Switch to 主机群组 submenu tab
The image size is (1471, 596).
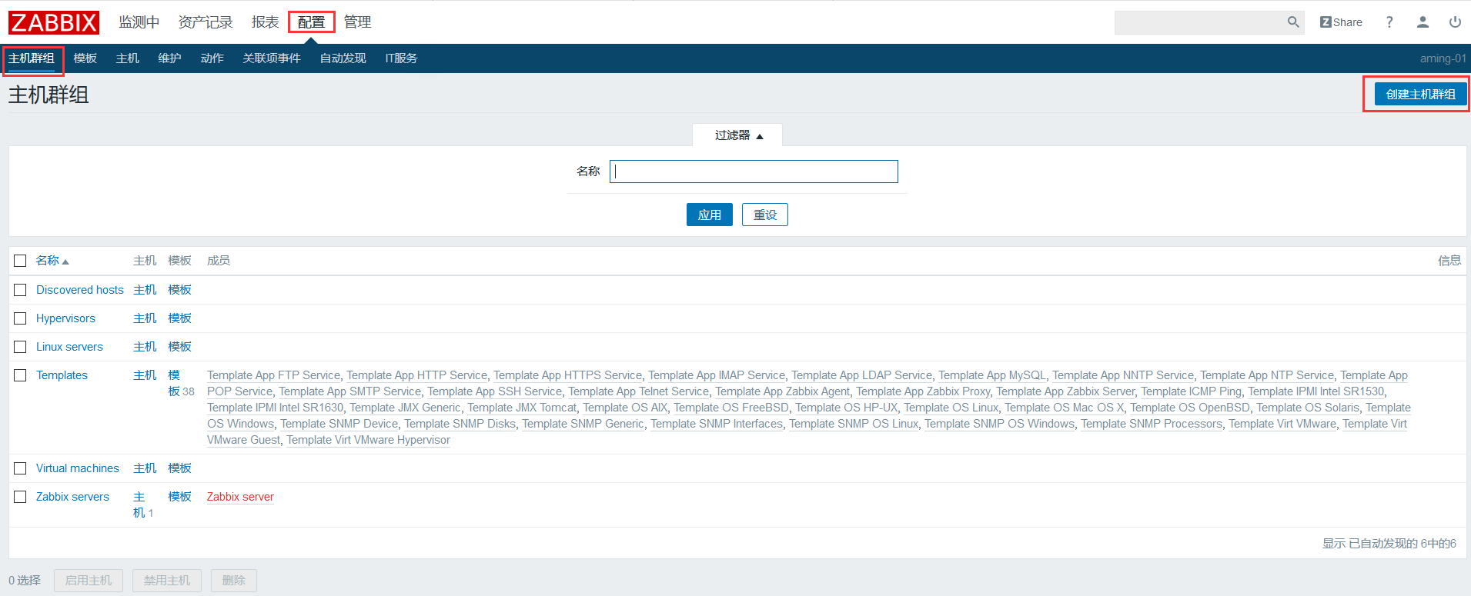click(32, 58)
